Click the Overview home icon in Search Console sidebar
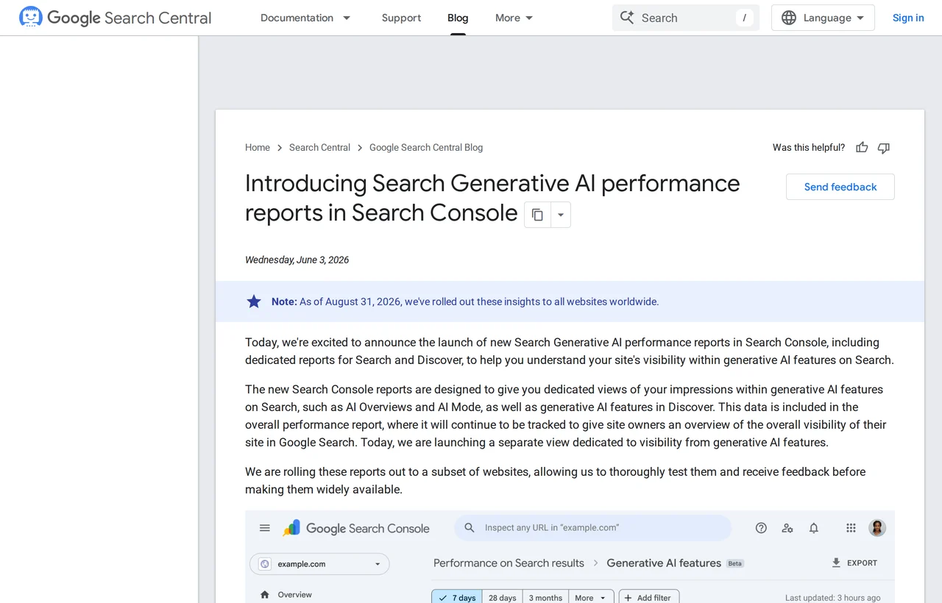The image size is (942, 603). click(265, 595)
